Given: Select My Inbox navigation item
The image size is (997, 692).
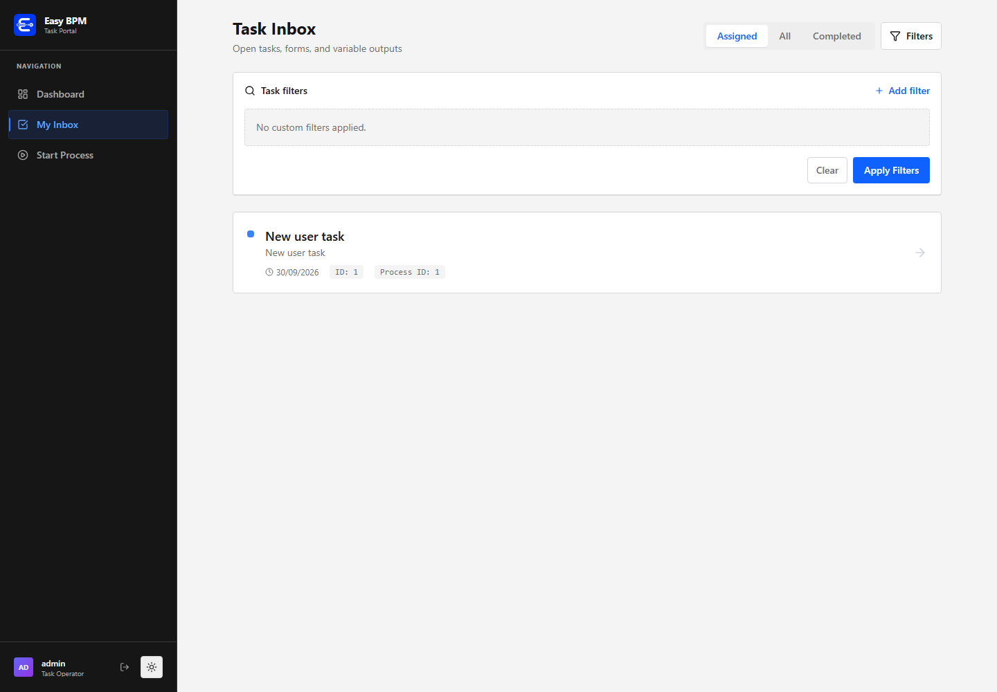Looking at the screenshot, I should pos(88,125).
